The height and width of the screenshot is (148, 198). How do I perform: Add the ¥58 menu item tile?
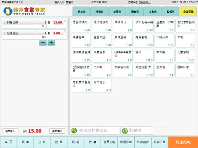[144, 41]
